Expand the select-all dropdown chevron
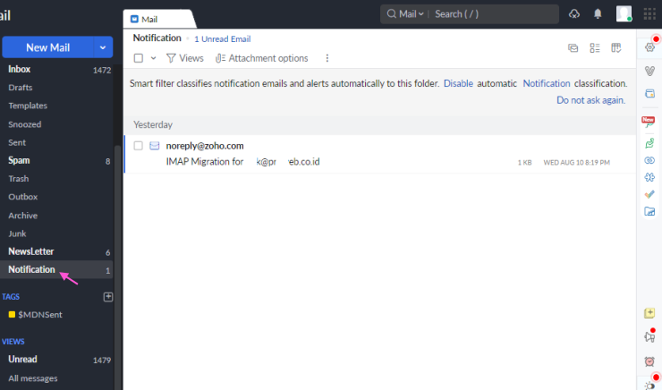Image resolution: width=662 pixels, height=390 pixels. pos(153,58)
